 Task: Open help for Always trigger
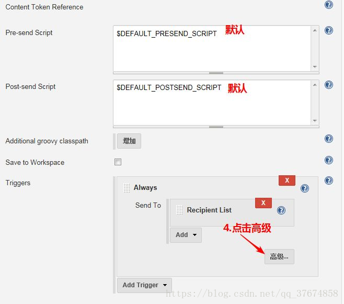(305, 188)
